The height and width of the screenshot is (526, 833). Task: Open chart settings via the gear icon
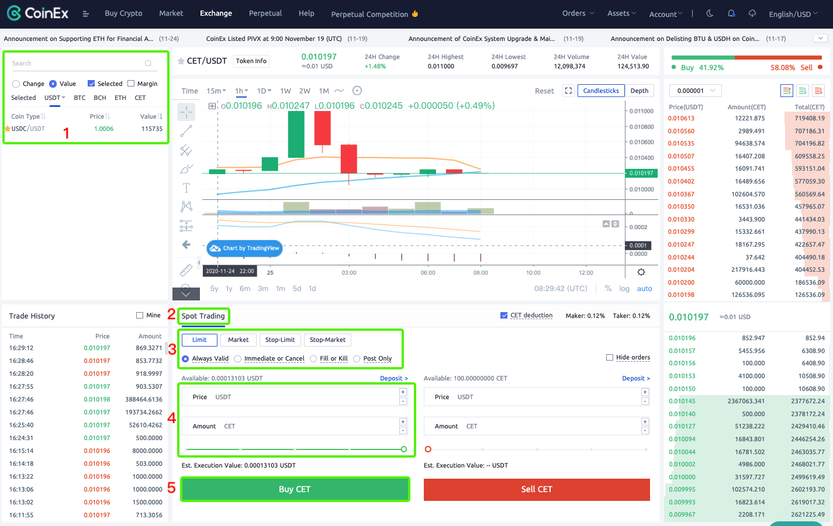[x=641, y=272]
